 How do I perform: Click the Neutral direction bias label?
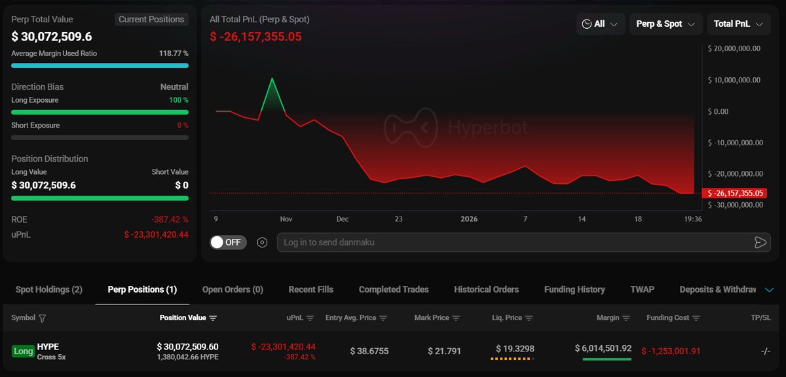coord(174,87)
